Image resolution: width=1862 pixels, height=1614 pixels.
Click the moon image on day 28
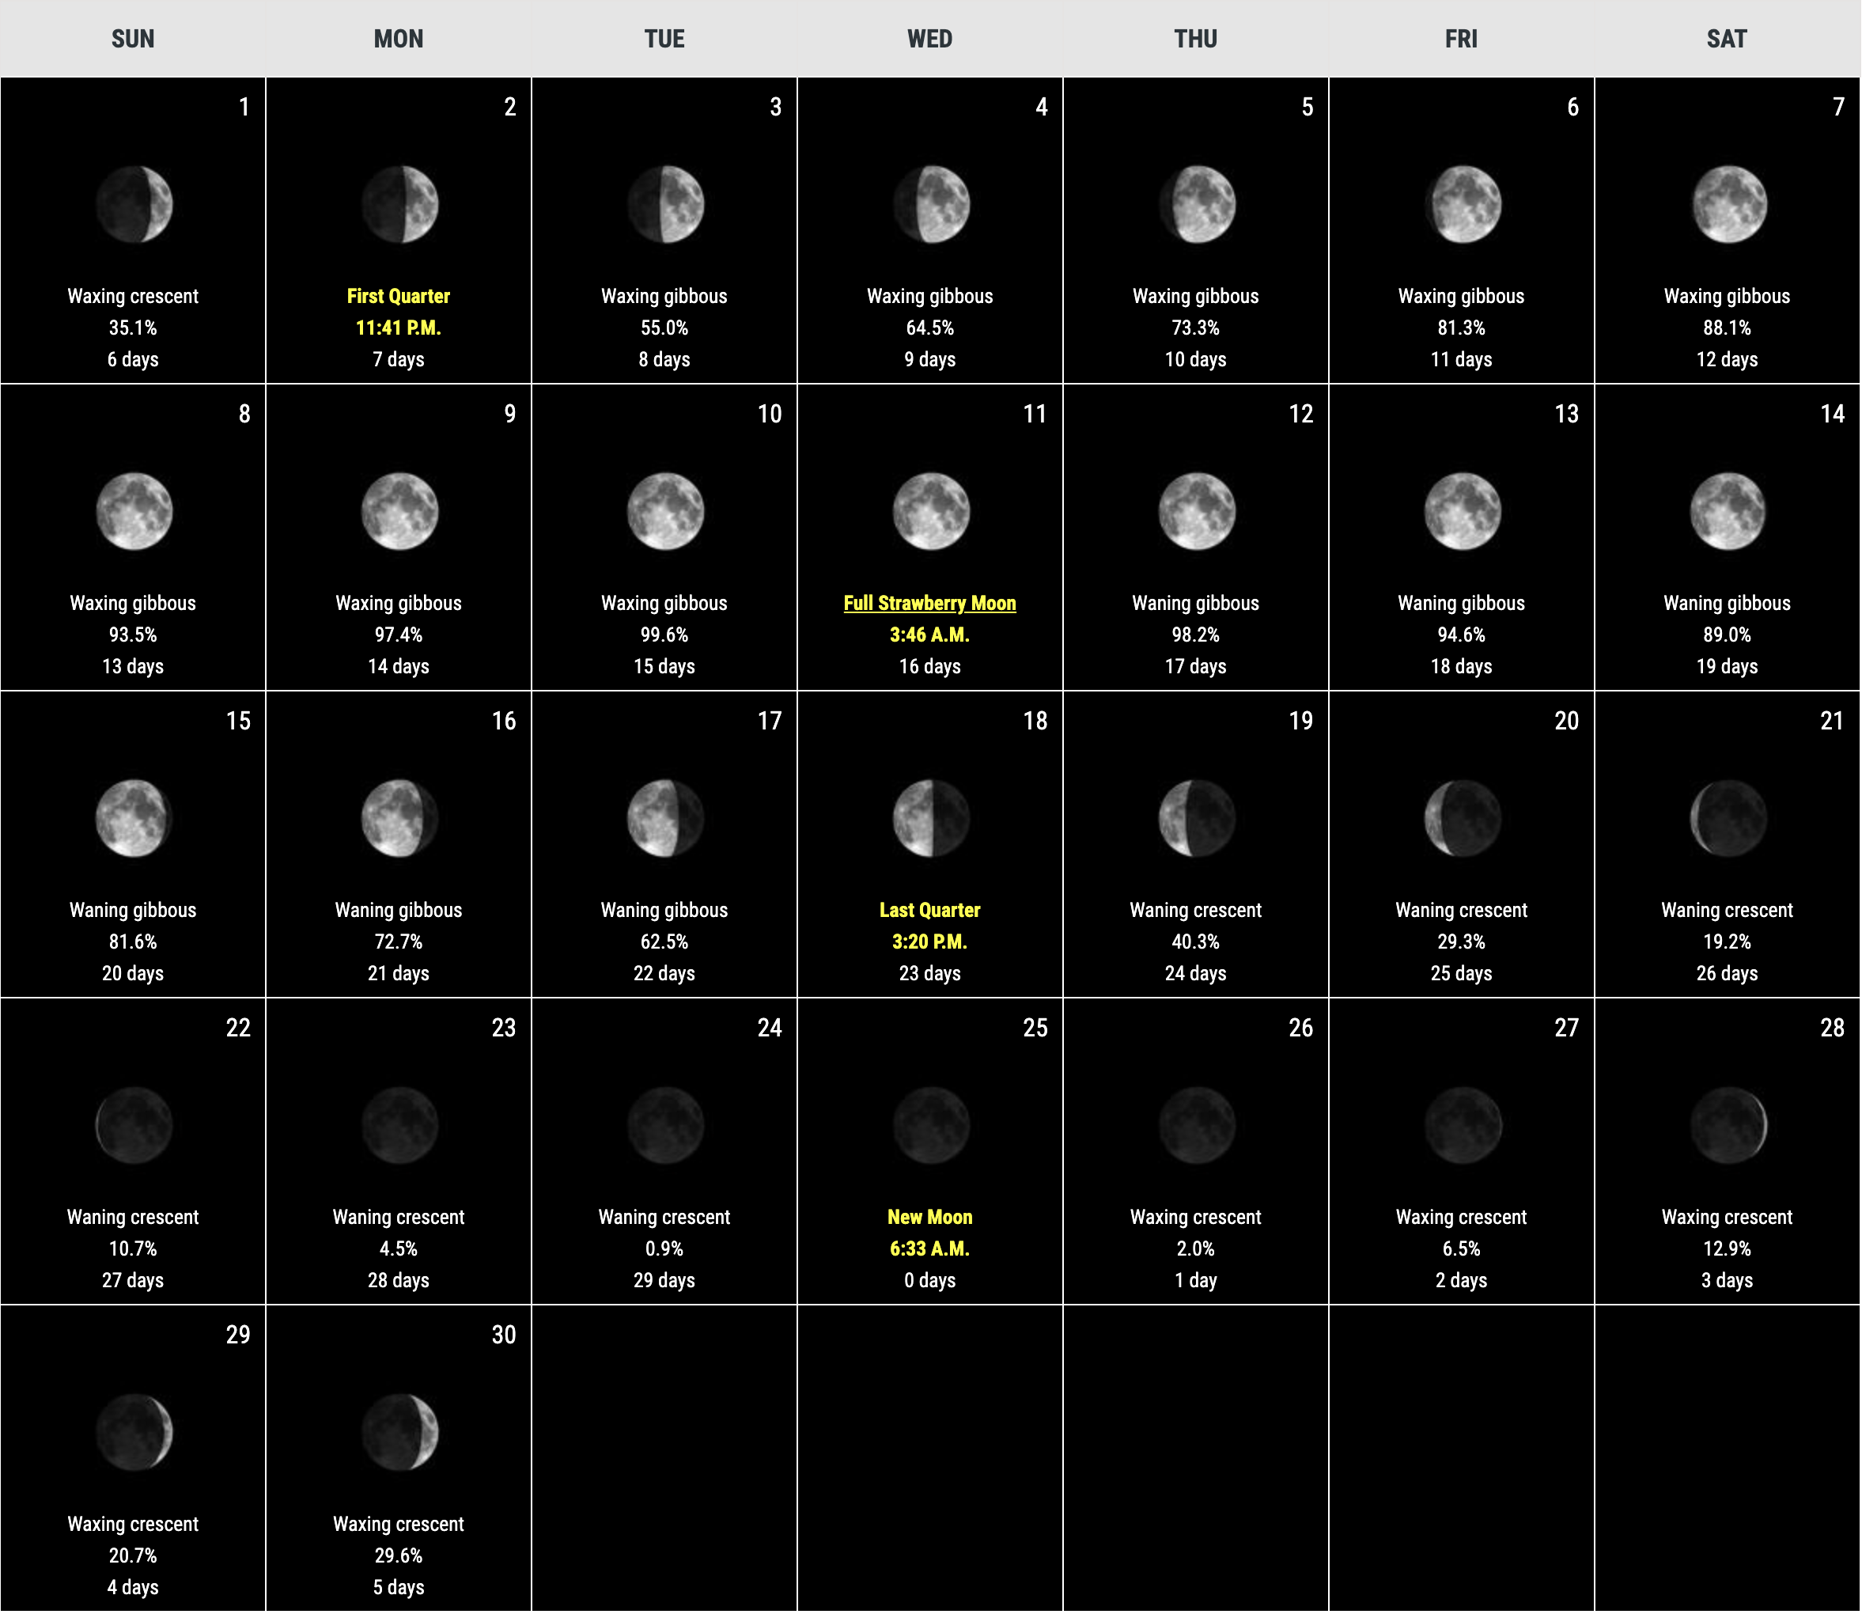coord(1727,1125)
